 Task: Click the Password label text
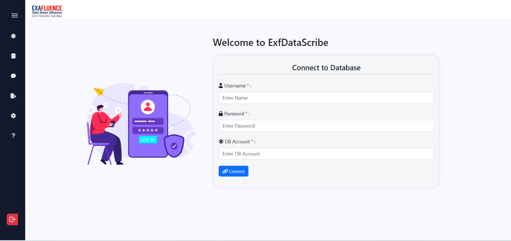coord(234,114)
